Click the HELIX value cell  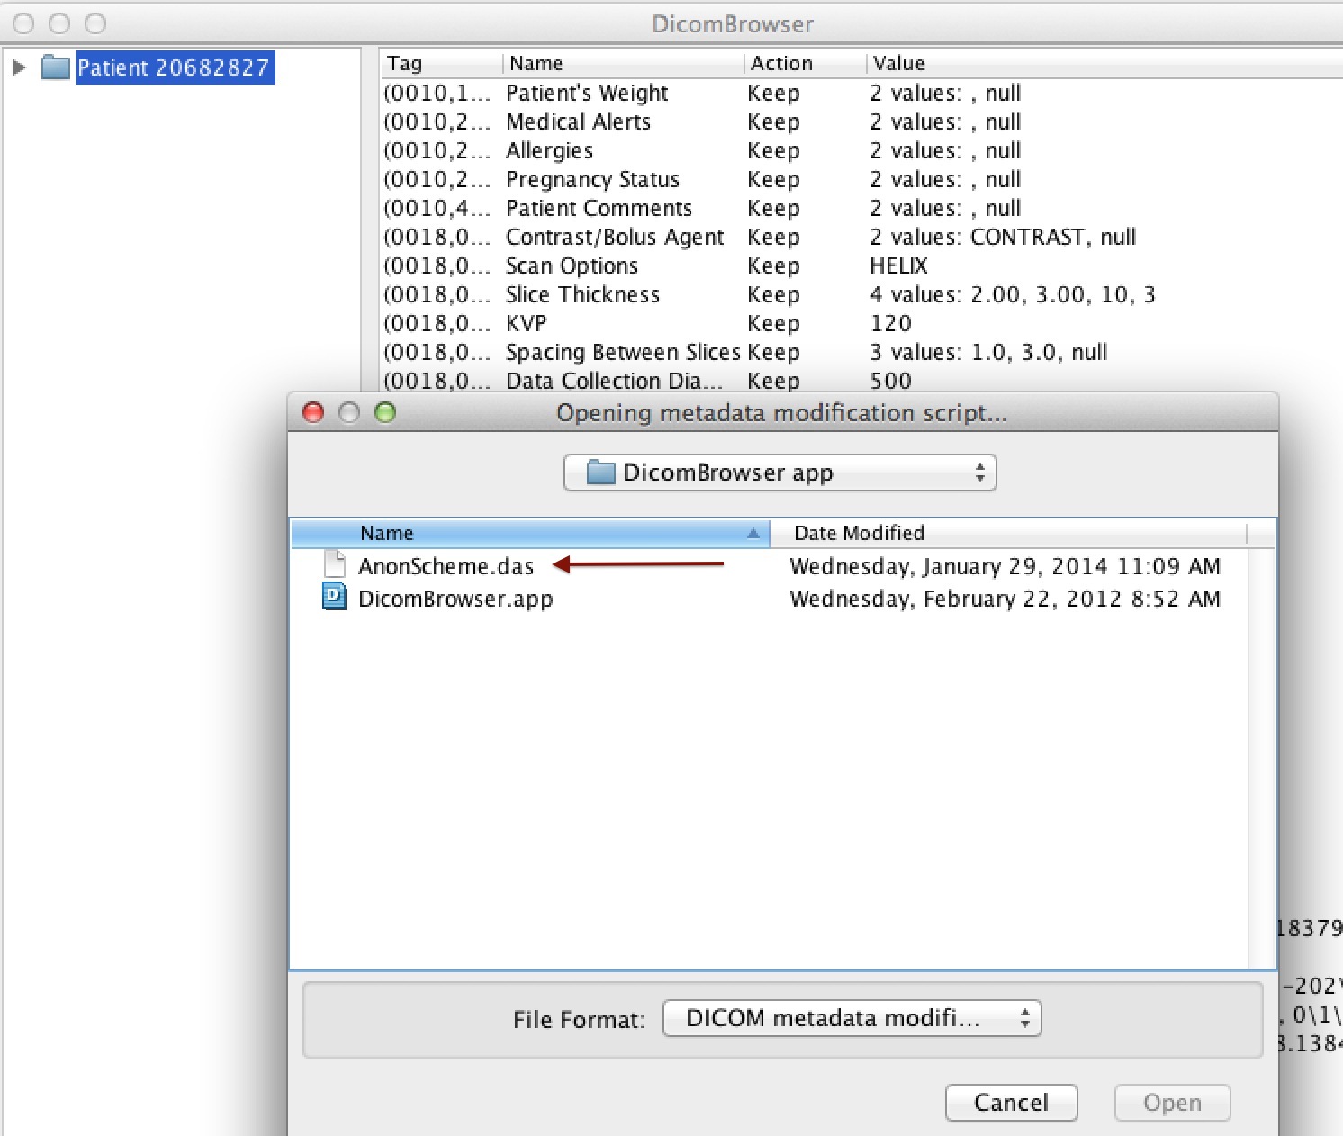(898, 266)
